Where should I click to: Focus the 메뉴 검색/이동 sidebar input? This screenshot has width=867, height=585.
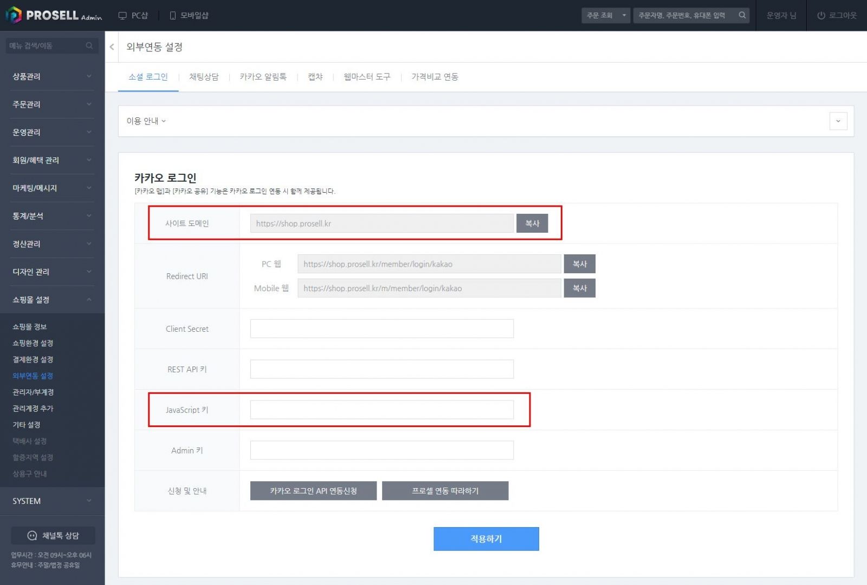click(x=46, y=46)
